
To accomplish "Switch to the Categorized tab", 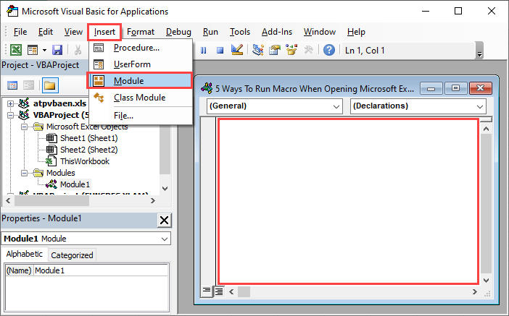I will (72, 255).
